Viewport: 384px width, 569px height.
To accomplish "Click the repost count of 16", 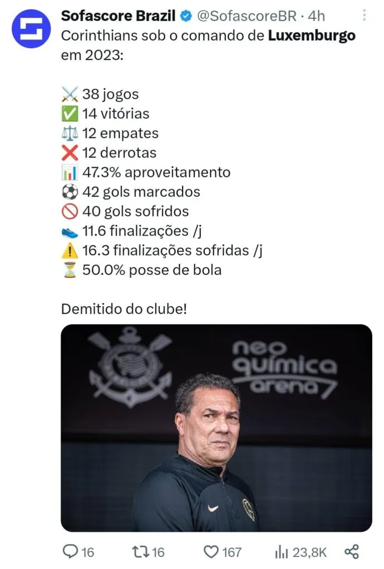I will tap(158, 552).
